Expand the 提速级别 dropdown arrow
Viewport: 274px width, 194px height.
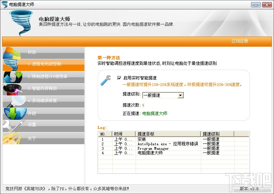point(181,95)
